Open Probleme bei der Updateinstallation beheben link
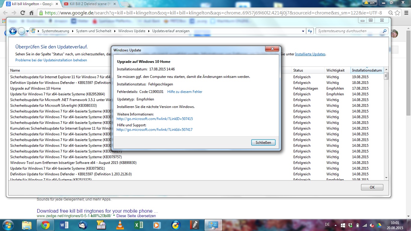The height and width of the screenshot is (231, 411). tap(51, 60)
